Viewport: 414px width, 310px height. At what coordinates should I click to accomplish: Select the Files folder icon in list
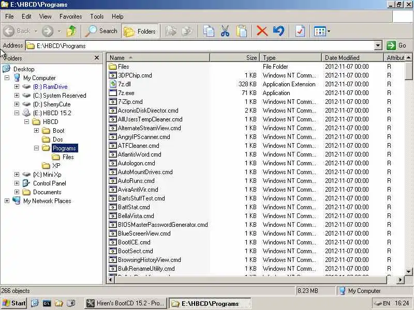[113, 67]
